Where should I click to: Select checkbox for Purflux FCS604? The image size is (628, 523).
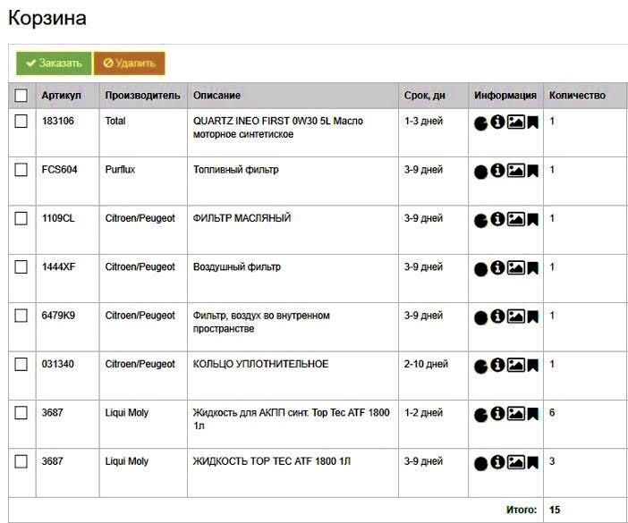tap(21, 170)
